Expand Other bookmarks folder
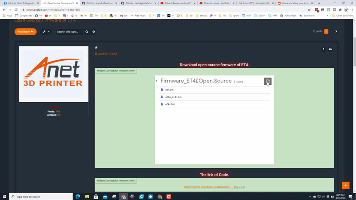Image resolution: width=356 pixels, height=200 pixels. click(x=343, y=16)
